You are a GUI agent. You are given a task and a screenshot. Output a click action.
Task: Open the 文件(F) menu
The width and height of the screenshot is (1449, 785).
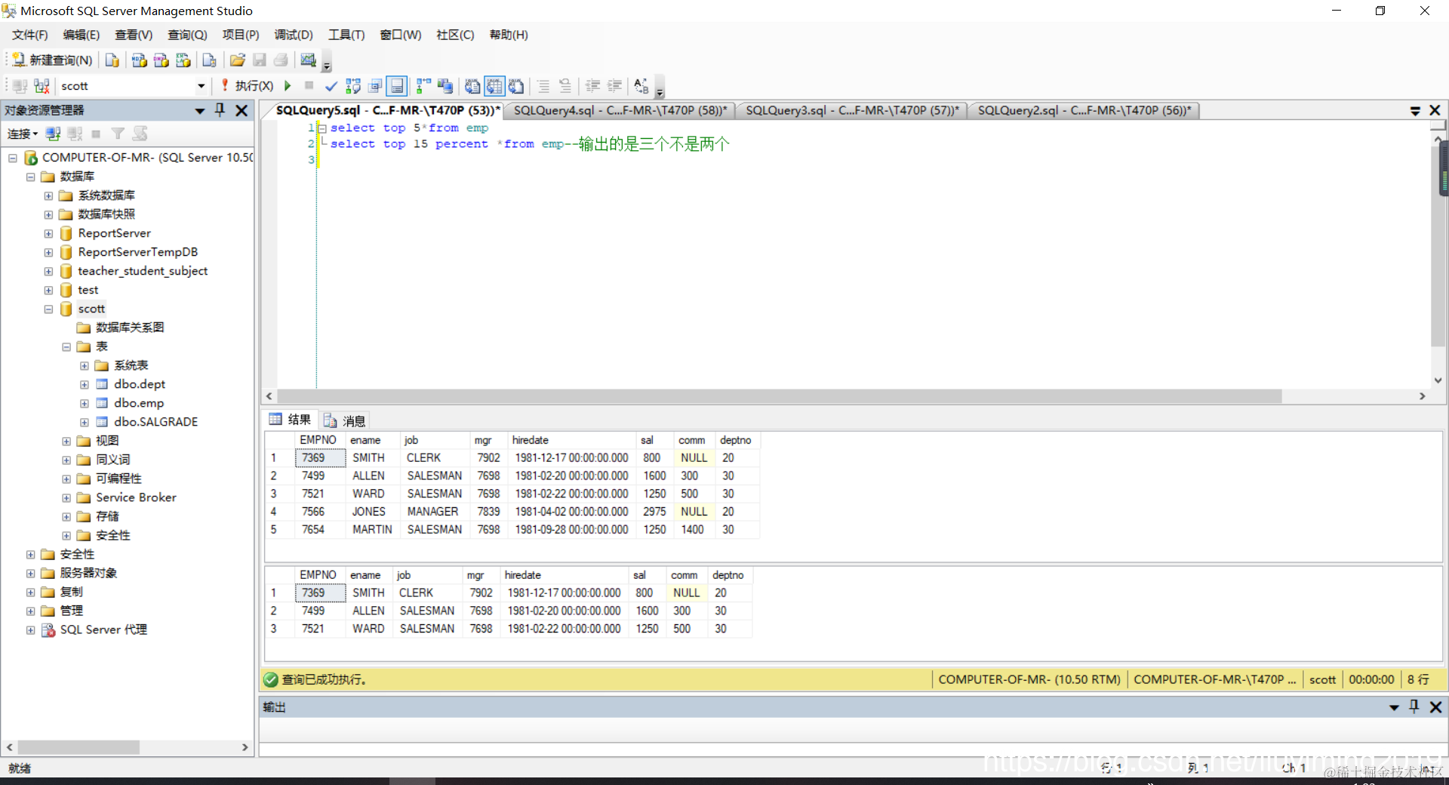click(x=30, y=35)
